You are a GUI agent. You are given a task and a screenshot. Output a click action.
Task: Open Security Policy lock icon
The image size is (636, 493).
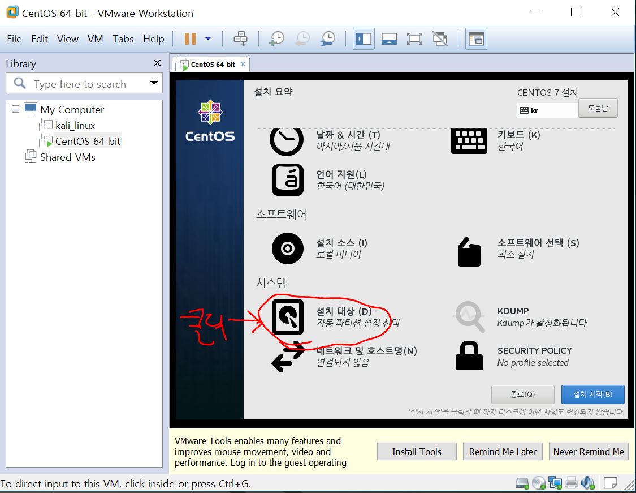pyautogui.click(x=469, y=355)
